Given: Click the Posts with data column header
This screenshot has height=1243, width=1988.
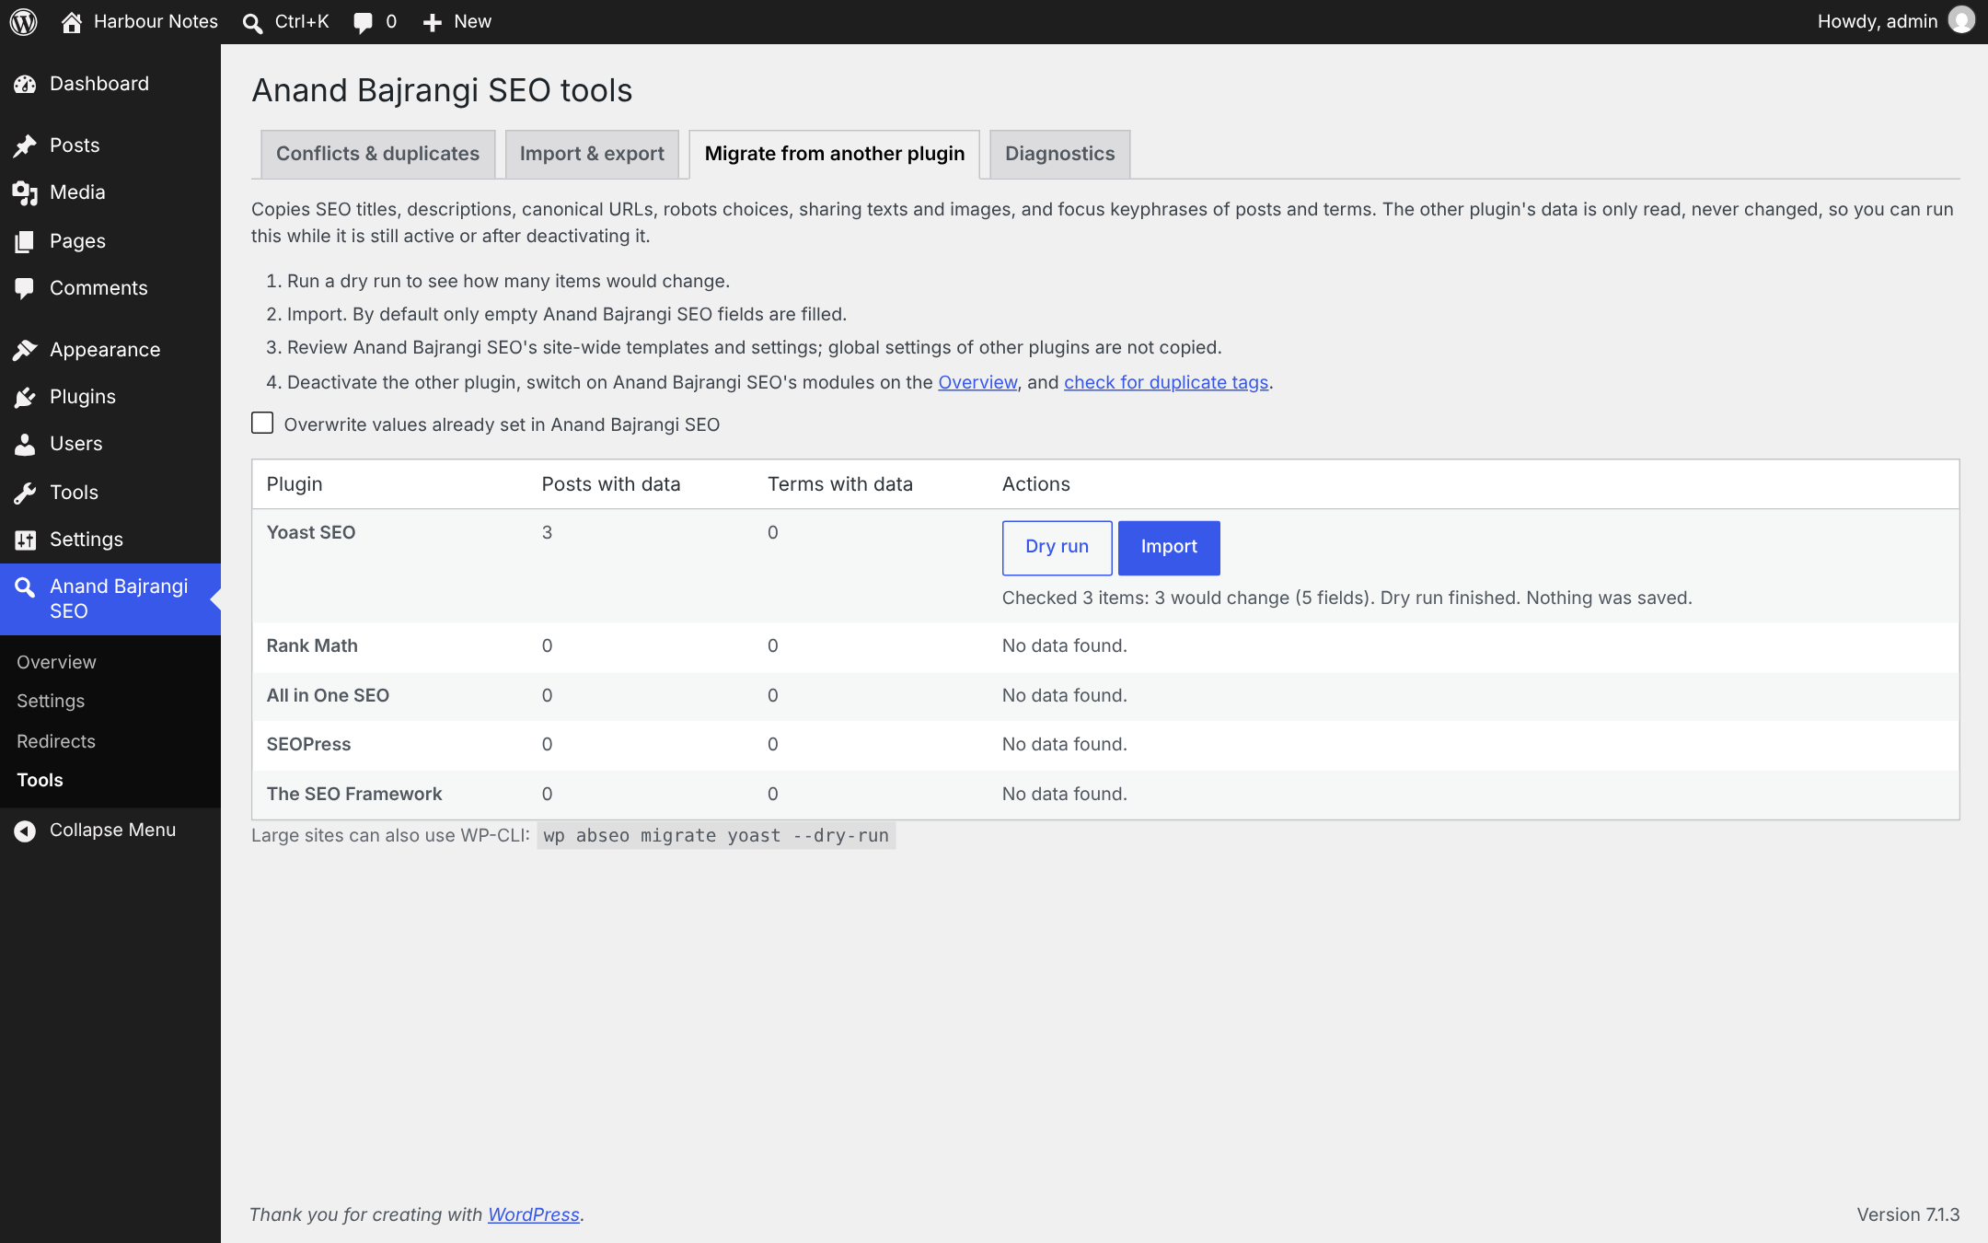Looking at the screenshot, I should point(611,484).
